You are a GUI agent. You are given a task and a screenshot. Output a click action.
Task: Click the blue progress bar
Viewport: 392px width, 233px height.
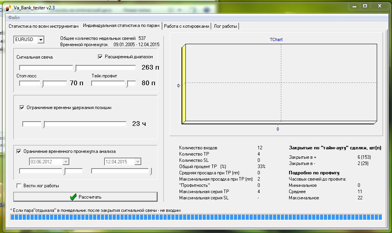click(x=196, y=217)
